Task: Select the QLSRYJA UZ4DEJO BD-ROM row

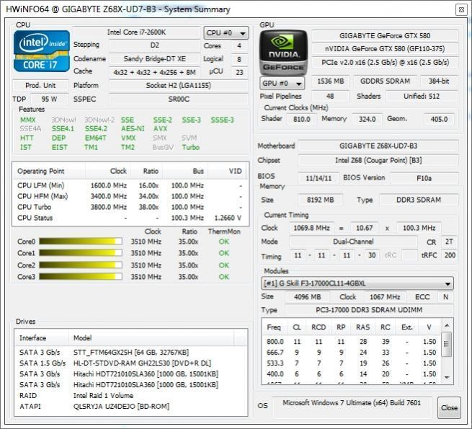Action: point(130,407)
